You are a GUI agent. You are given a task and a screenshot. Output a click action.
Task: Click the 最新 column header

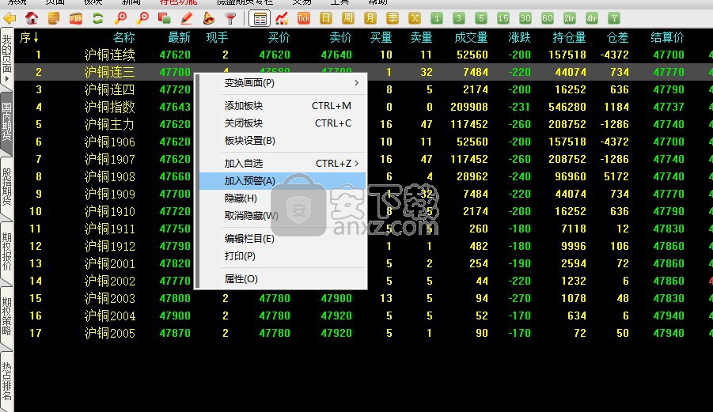click(179, 37)
